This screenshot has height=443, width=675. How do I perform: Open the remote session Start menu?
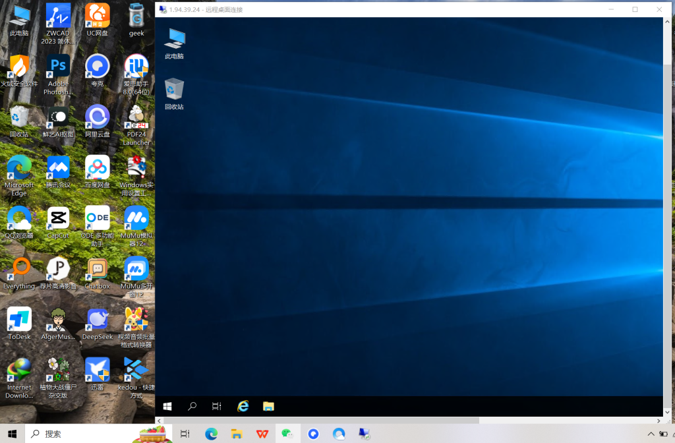click(167, 406)
